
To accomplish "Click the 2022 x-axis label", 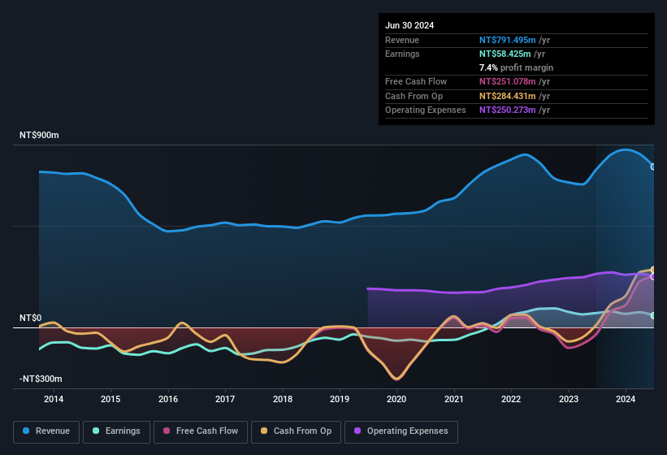I will 511,399.
